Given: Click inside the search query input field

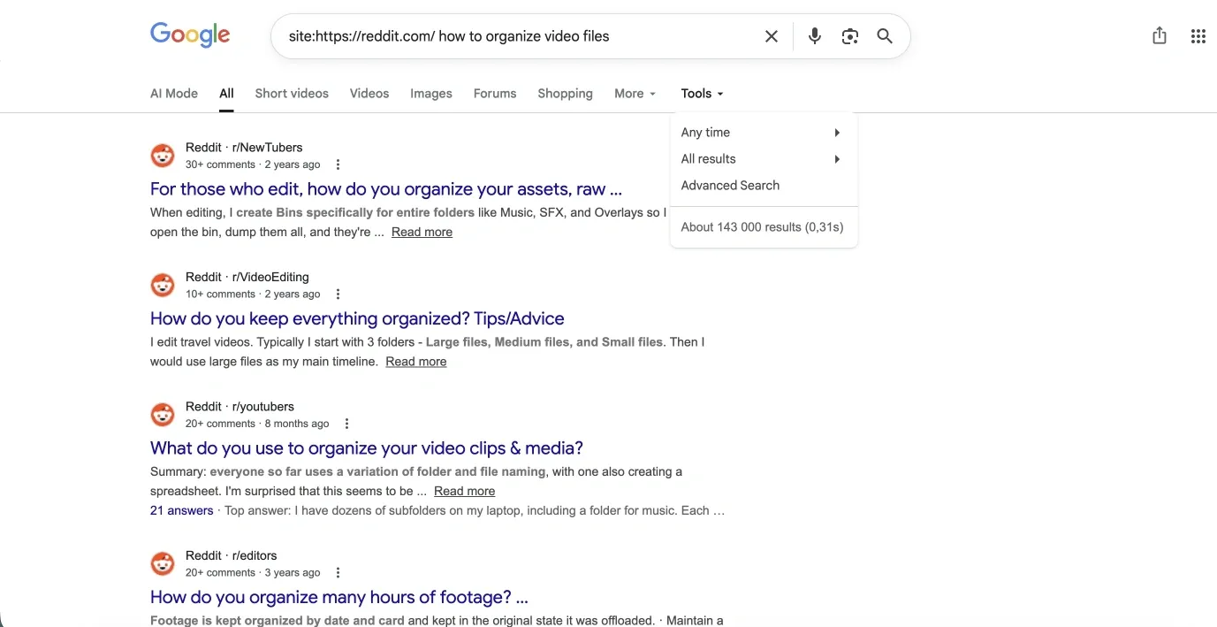Looking at the screenshot, I should 521,36.
